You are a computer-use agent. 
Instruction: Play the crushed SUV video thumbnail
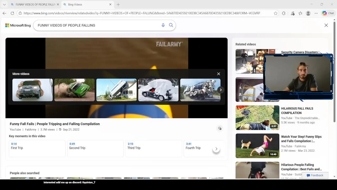pos(32,90)
